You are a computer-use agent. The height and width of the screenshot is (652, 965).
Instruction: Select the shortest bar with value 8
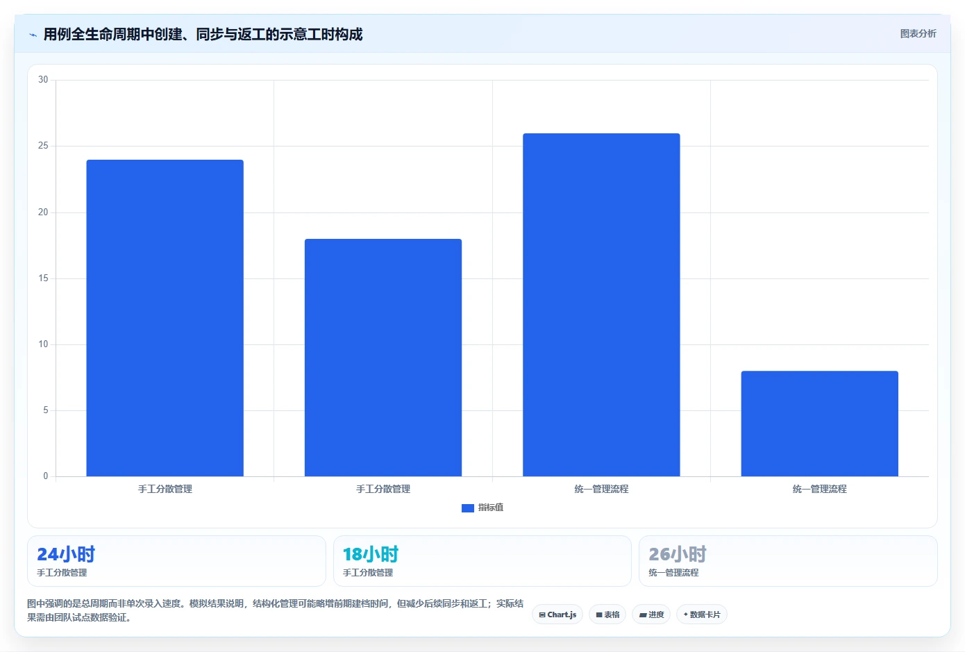click(x=819, y=424)
